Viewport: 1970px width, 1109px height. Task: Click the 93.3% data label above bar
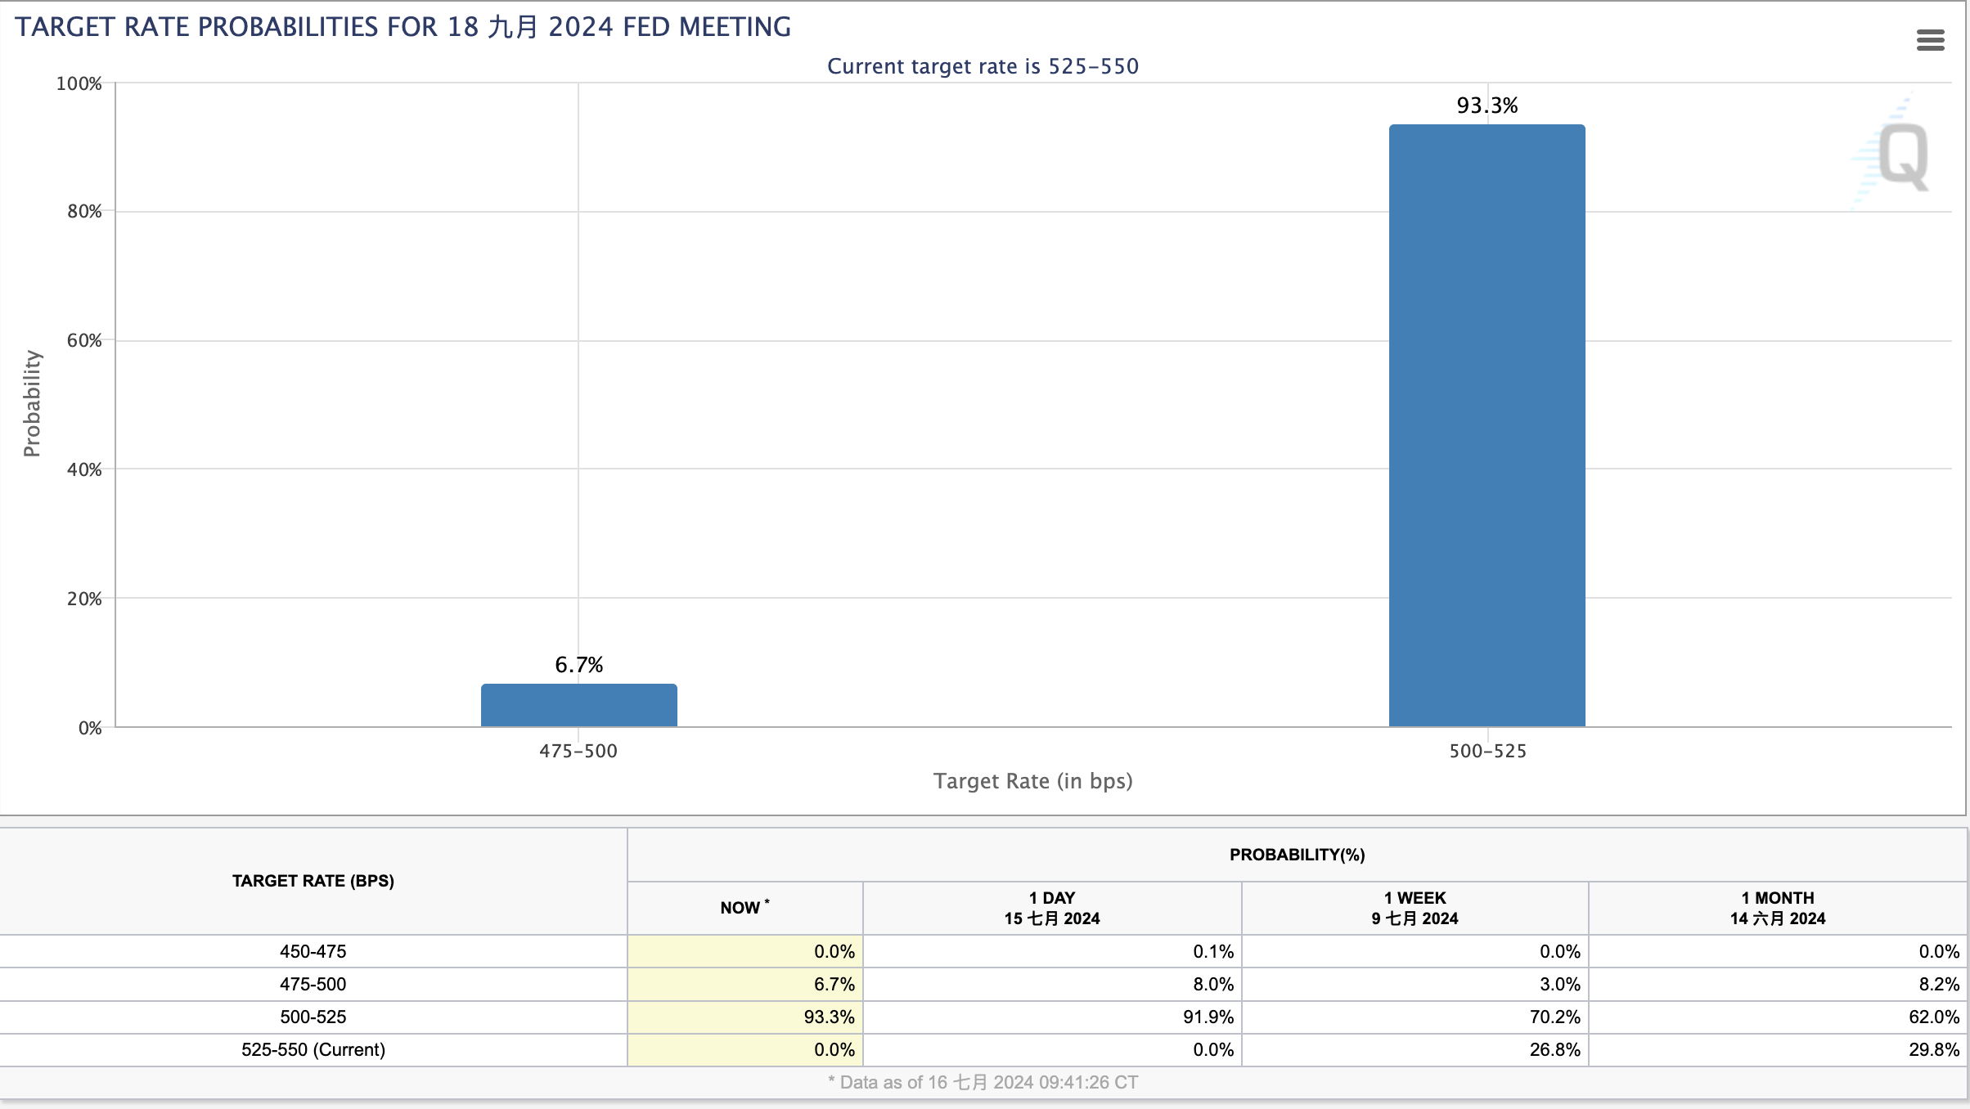tap(1486, 106)
